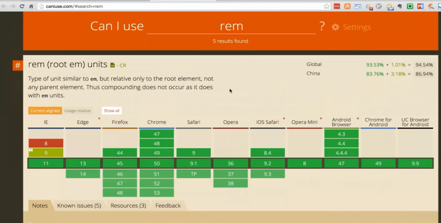Click the Chrome column header
The width and height of the screenshot is (441, 223).
tap(157, 122)
